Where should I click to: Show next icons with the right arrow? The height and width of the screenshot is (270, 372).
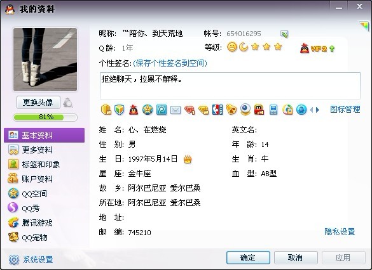318,110
